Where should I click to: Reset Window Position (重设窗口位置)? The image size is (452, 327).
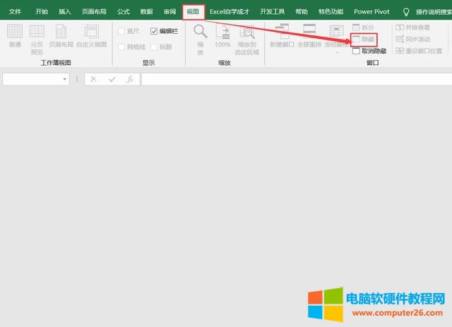click(419, 51)
